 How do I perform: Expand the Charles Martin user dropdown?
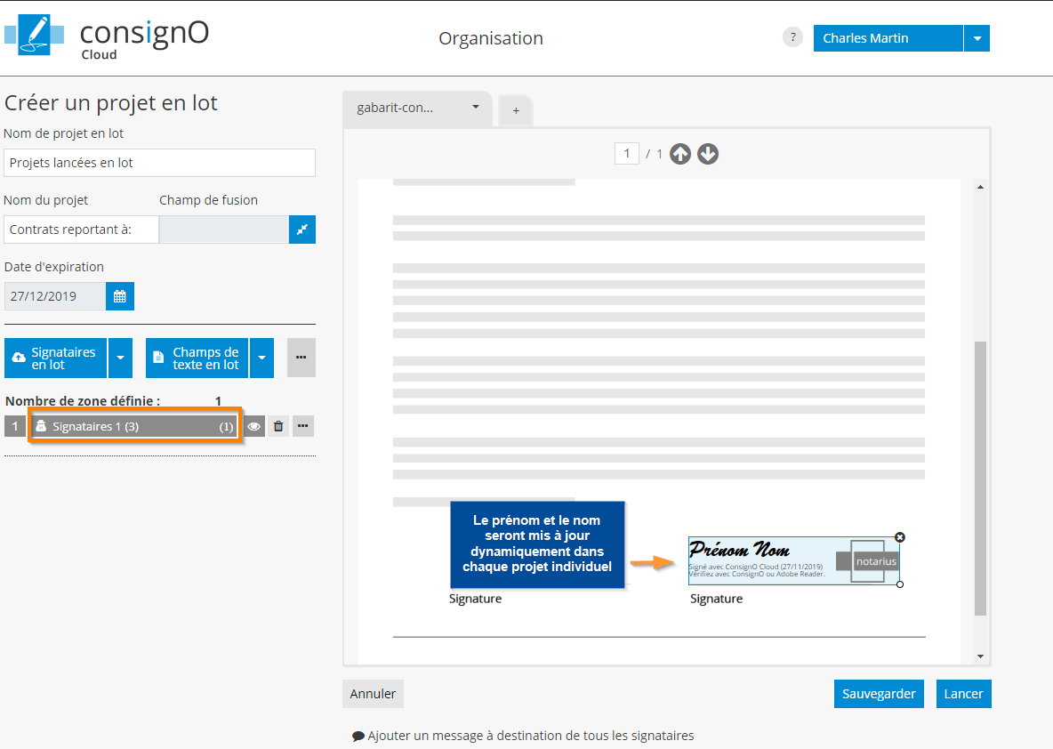977,38
